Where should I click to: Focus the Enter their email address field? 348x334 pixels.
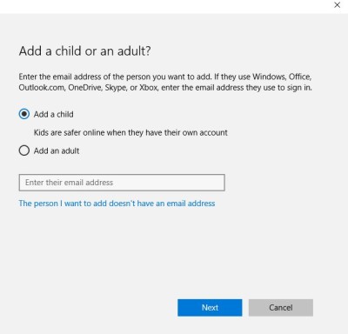122,183
